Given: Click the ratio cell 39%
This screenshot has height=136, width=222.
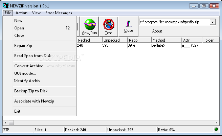Looking at the screenshot, I should tap(132, 45).
